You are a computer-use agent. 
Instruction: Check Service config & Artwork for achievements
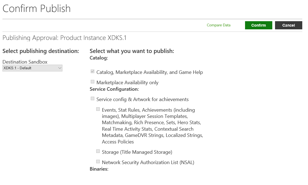92,98
